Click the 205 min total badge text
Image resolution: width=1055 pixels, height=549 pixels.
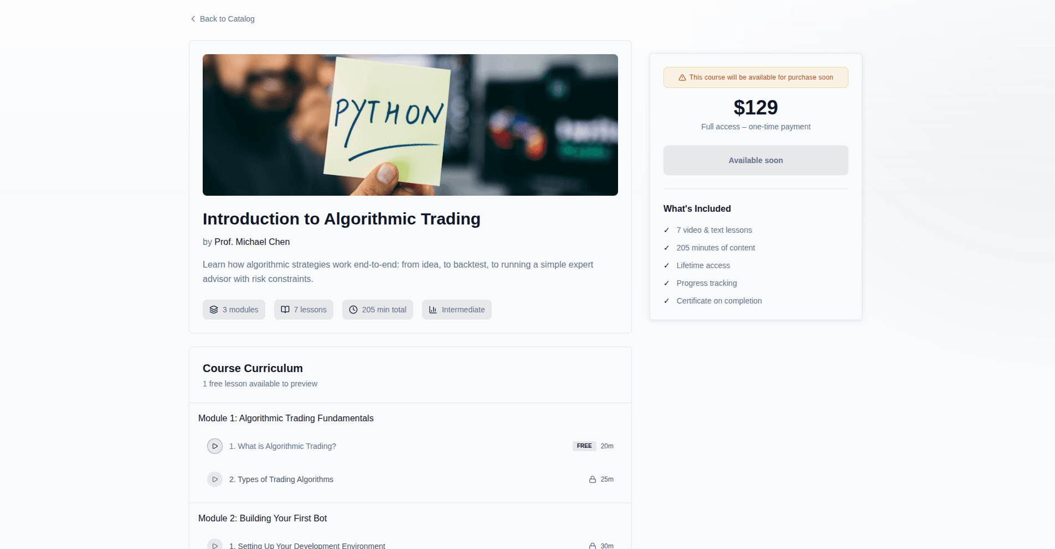[384, 310]
